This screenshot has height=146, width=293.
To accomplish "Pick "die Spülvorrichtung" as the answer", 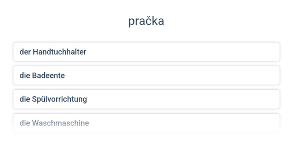I will click(x=146, y=99).
